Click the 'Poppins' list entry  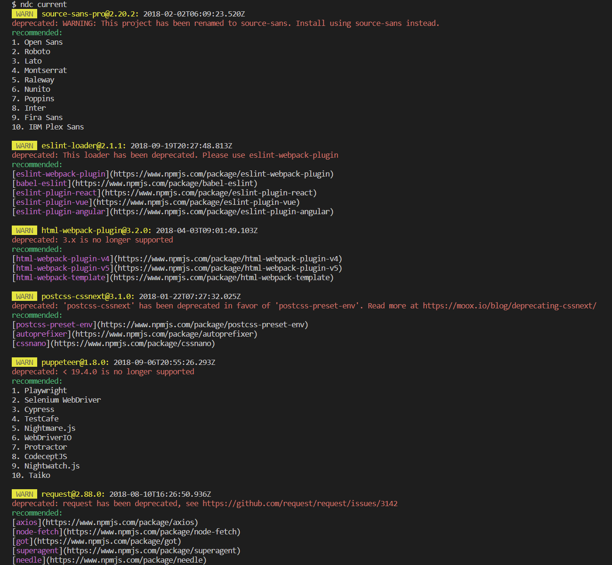click(x=39, y=99)
